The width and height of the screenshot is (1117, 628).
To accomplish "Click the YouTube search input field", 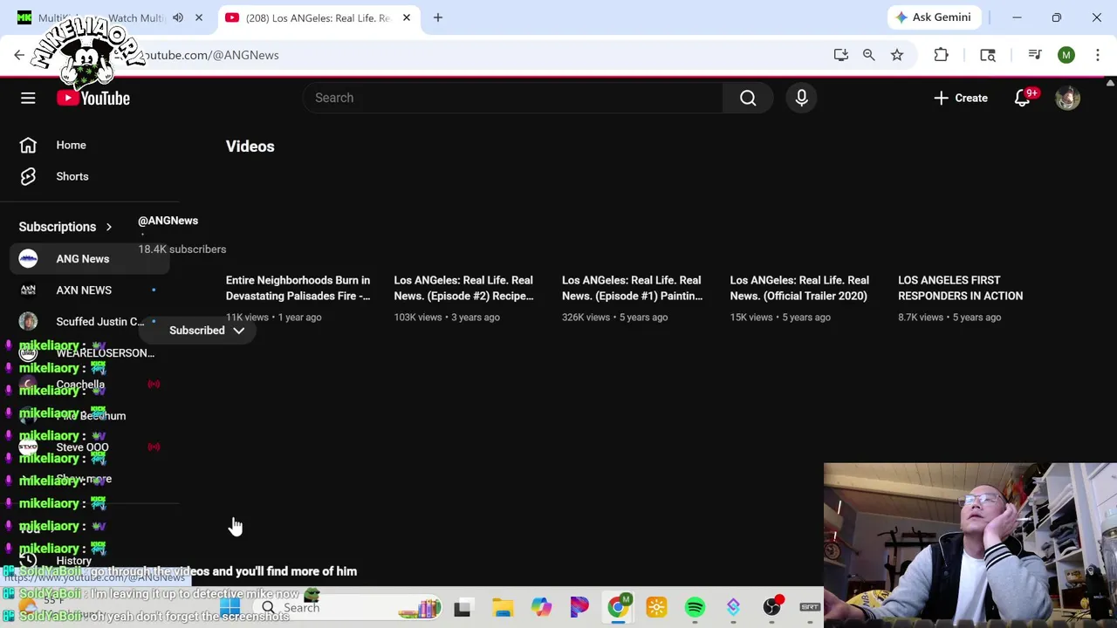I will 512,98.
